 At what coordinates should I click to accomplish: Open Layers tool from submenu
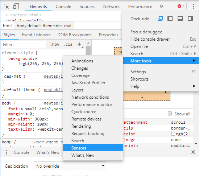(93, 90)
